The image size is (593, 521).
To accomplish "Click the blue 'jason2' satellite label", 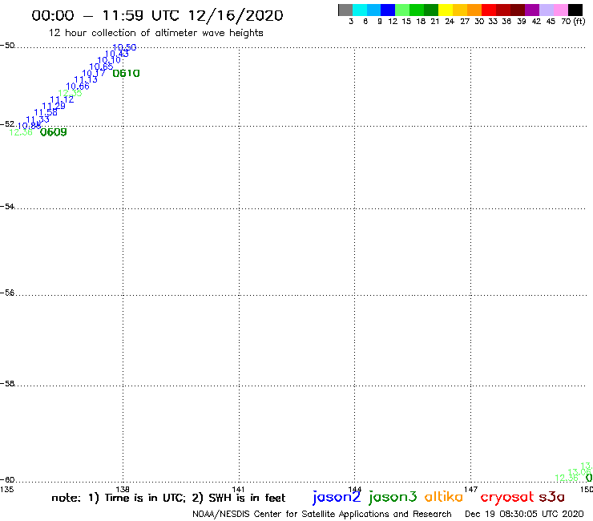I will pyautogui.click(x=337, y=497).
